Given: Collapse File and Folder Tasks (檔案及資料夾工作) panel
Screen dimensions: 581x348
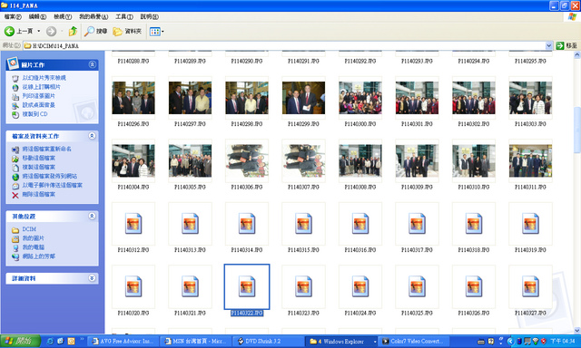Looking at the screenshot, I should (92, 136).
